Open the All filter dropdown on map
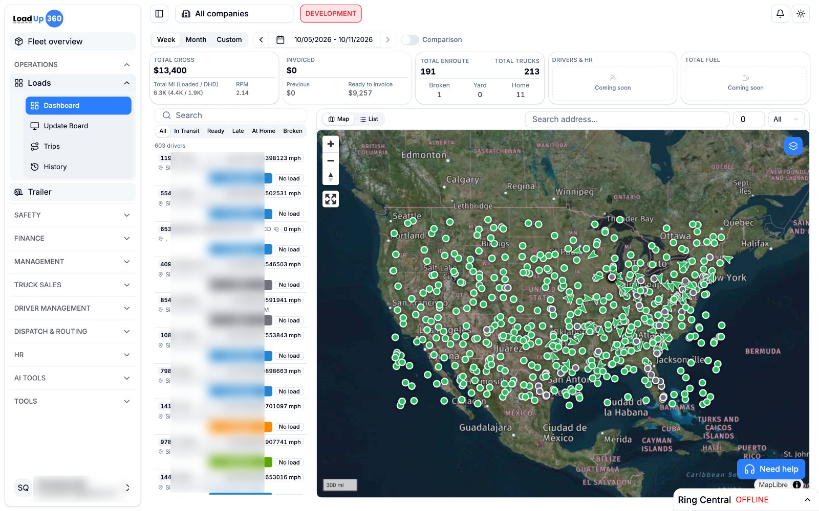 pos(786,120)
